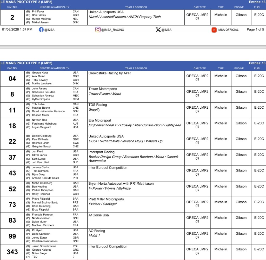Open the @IMSA handle beside the X logo
Image resolution: width=266 pixels, height=260 pixels.
pyautogui.click(x=167, y=30)
